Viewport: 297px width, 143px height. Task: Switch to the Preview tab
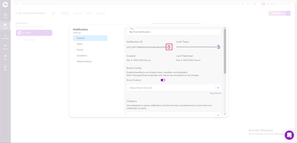(x=77, y=13)
